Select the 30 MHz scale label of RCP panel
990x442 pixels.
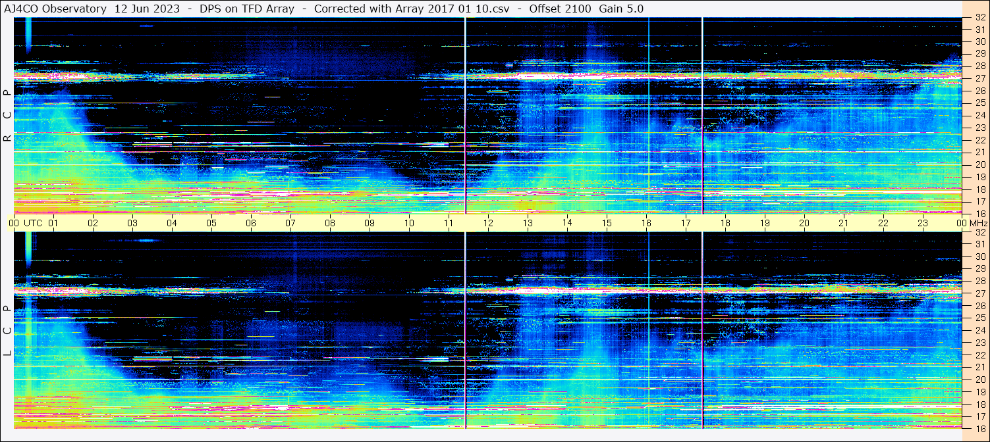(x=979, y=41)
